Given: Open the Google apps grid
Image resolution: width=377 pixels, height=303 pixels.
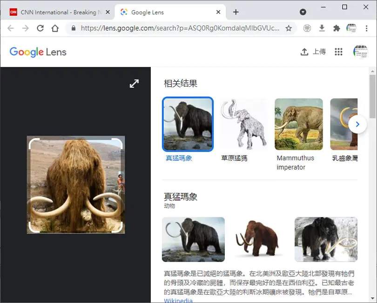Looking at the screenshot, I should (338, 52).
